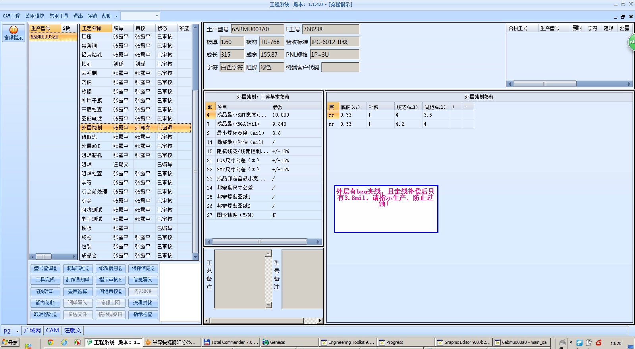Click the small arrow after the 帮助 menu
635x349 pixels.
(x=116, y=16)
